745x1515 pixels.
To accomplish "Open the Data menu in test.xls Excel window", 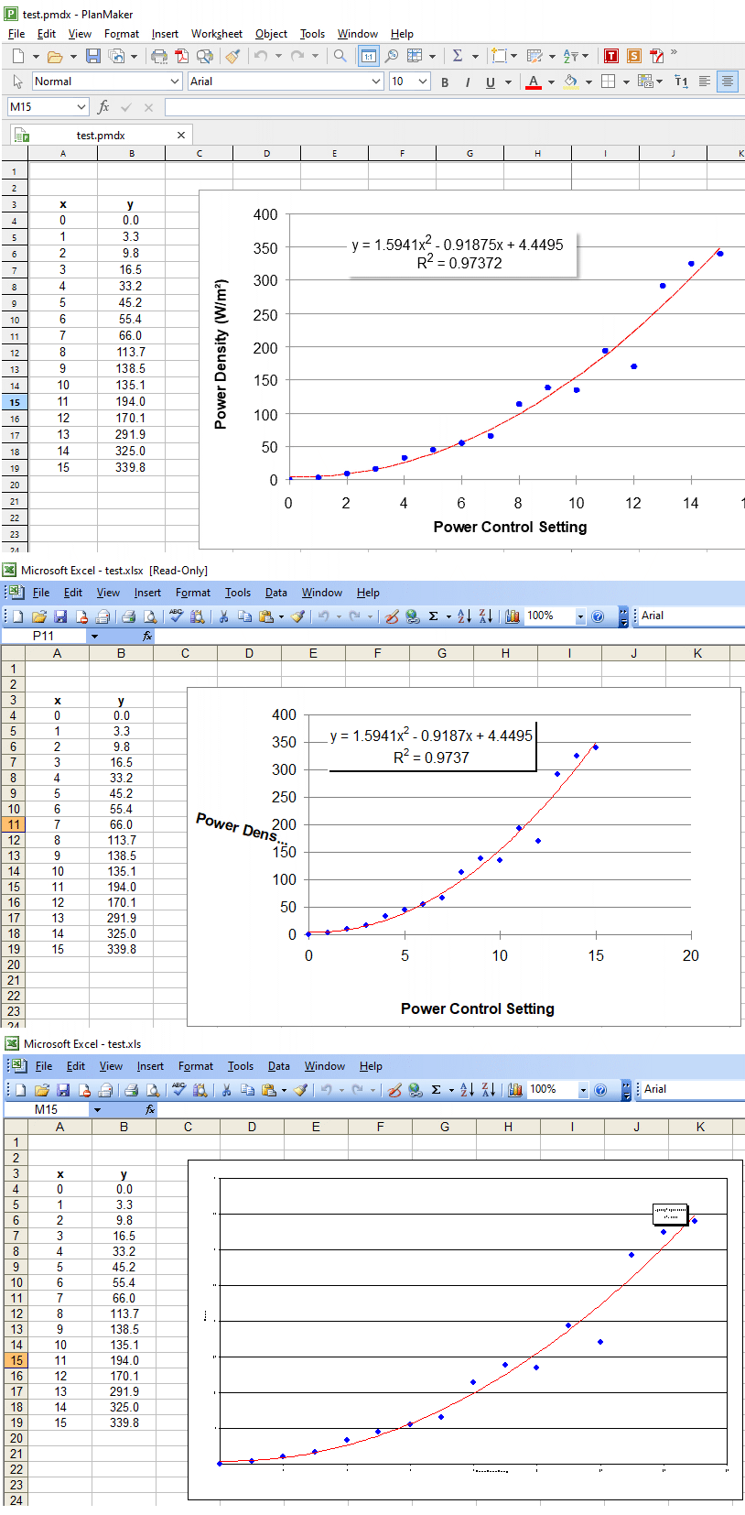I will click(279, 1066).
